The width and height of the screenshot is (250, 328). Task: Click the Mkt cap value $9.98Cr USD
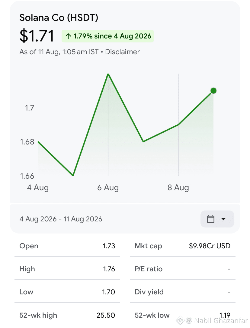point(210,246)
